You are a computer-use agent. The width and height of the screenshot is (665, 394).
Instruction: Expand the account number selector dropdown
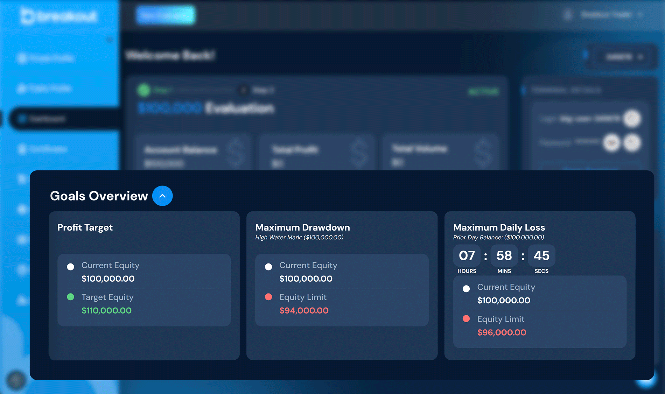coord(624,57)
